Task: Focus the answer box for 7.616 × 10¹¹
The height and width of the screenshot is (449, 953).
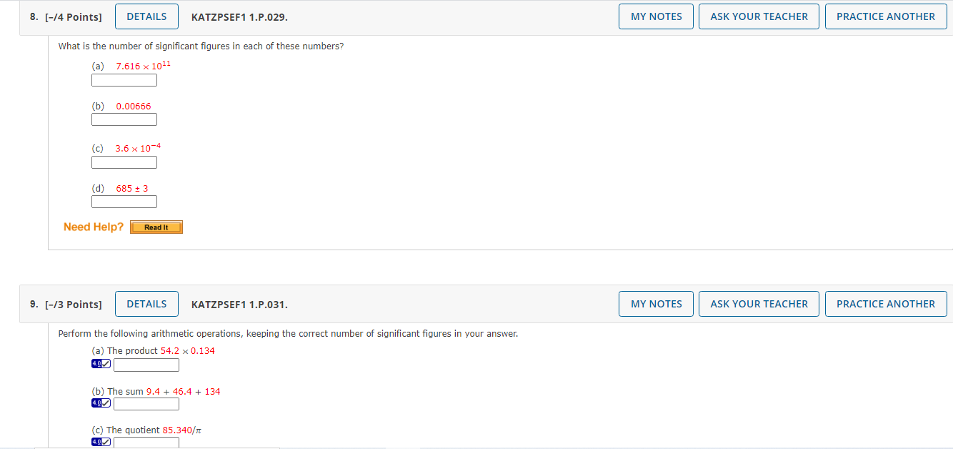Action: coord(124,80)
